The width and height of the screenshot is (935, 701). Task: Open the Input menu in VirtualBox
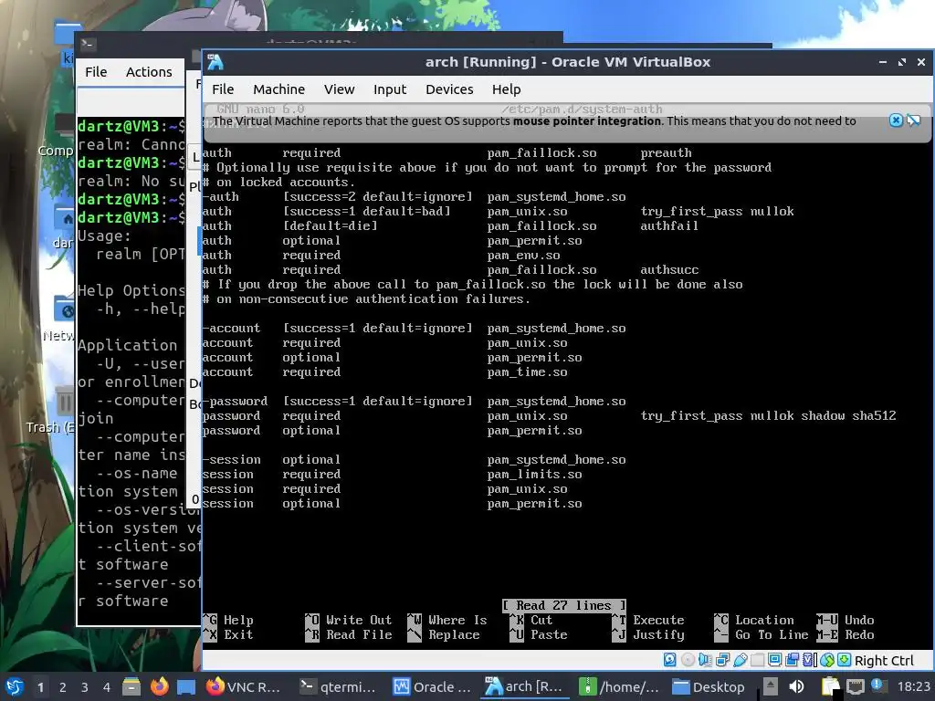tap(390, 89)
